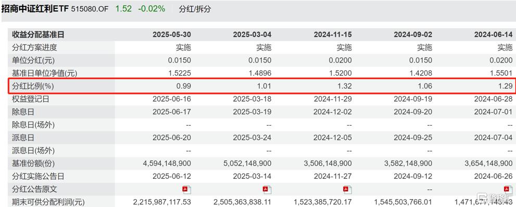Select column header 2024-11-15
Image resolution: width=516 pixels, height=207 pixels.
pos(332,34)
